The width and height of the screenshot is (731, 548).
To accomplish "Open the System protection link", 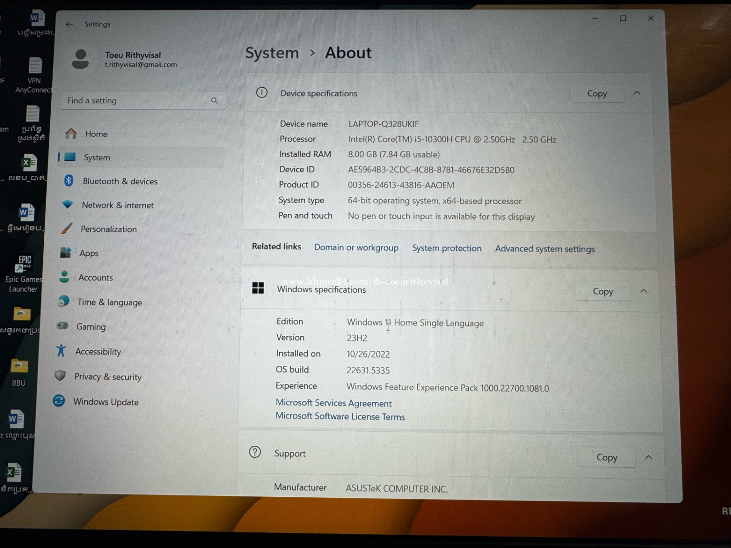I will click(447, 248).
